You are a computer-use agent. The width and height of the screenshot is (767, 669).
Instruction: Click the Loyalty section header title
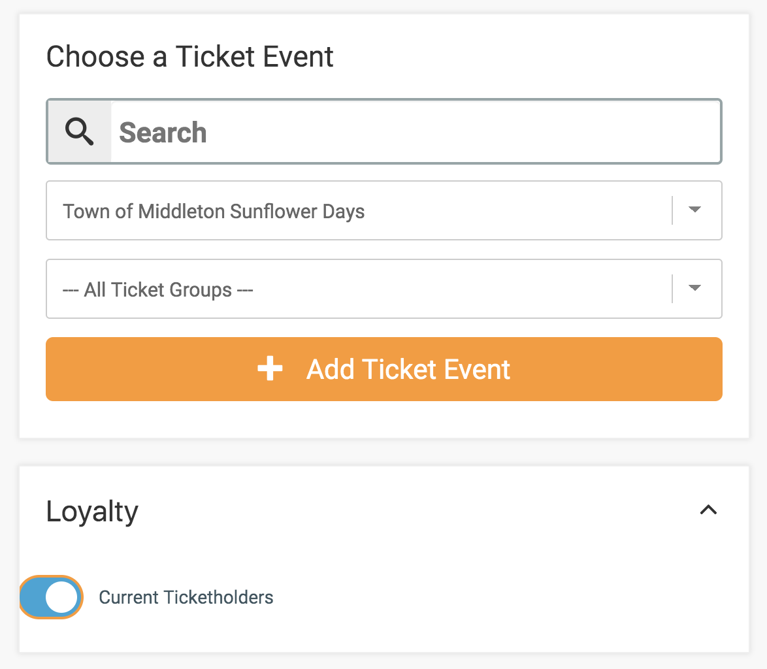click(x=92, y=511)
